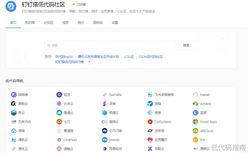Open the Power Apps text link
Image resolution: width=248 pixels, height=153 pixels.
point(208,122)
